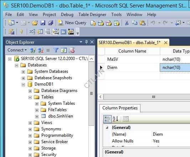
Task: Collapse the Databases folder
Action: click(16, 65)
